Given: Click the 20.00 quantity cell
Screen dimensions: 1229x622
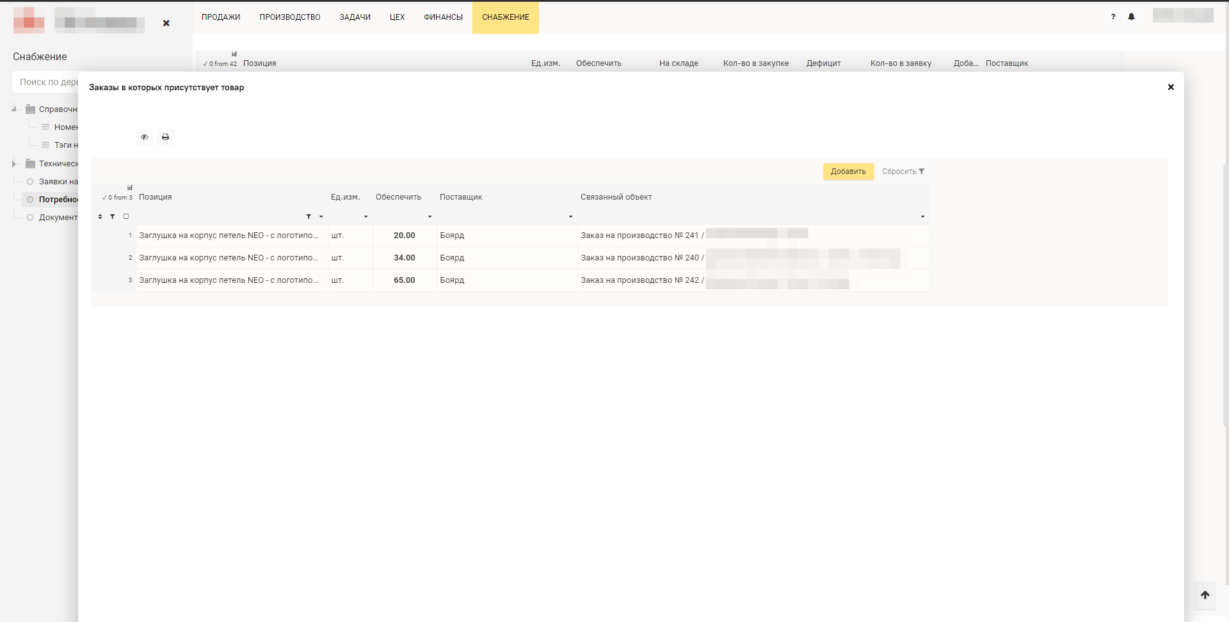Looking at the screenshot, I should pyautogui.click(x=405, y=235).
